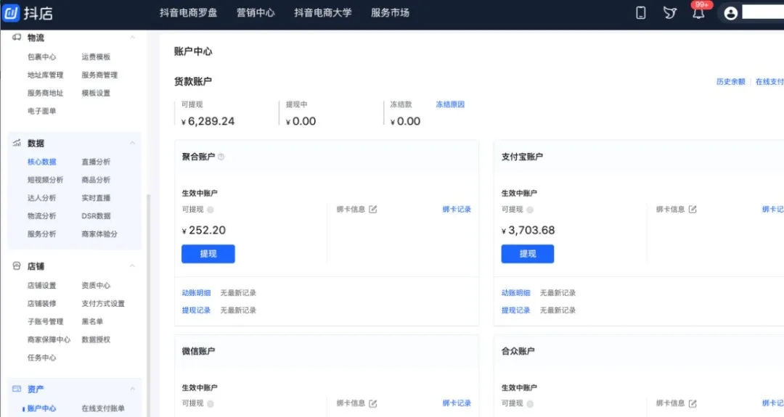Click the info dot beside 支付宝账户 可提现
784x417 pixels.
click(530, 210)
